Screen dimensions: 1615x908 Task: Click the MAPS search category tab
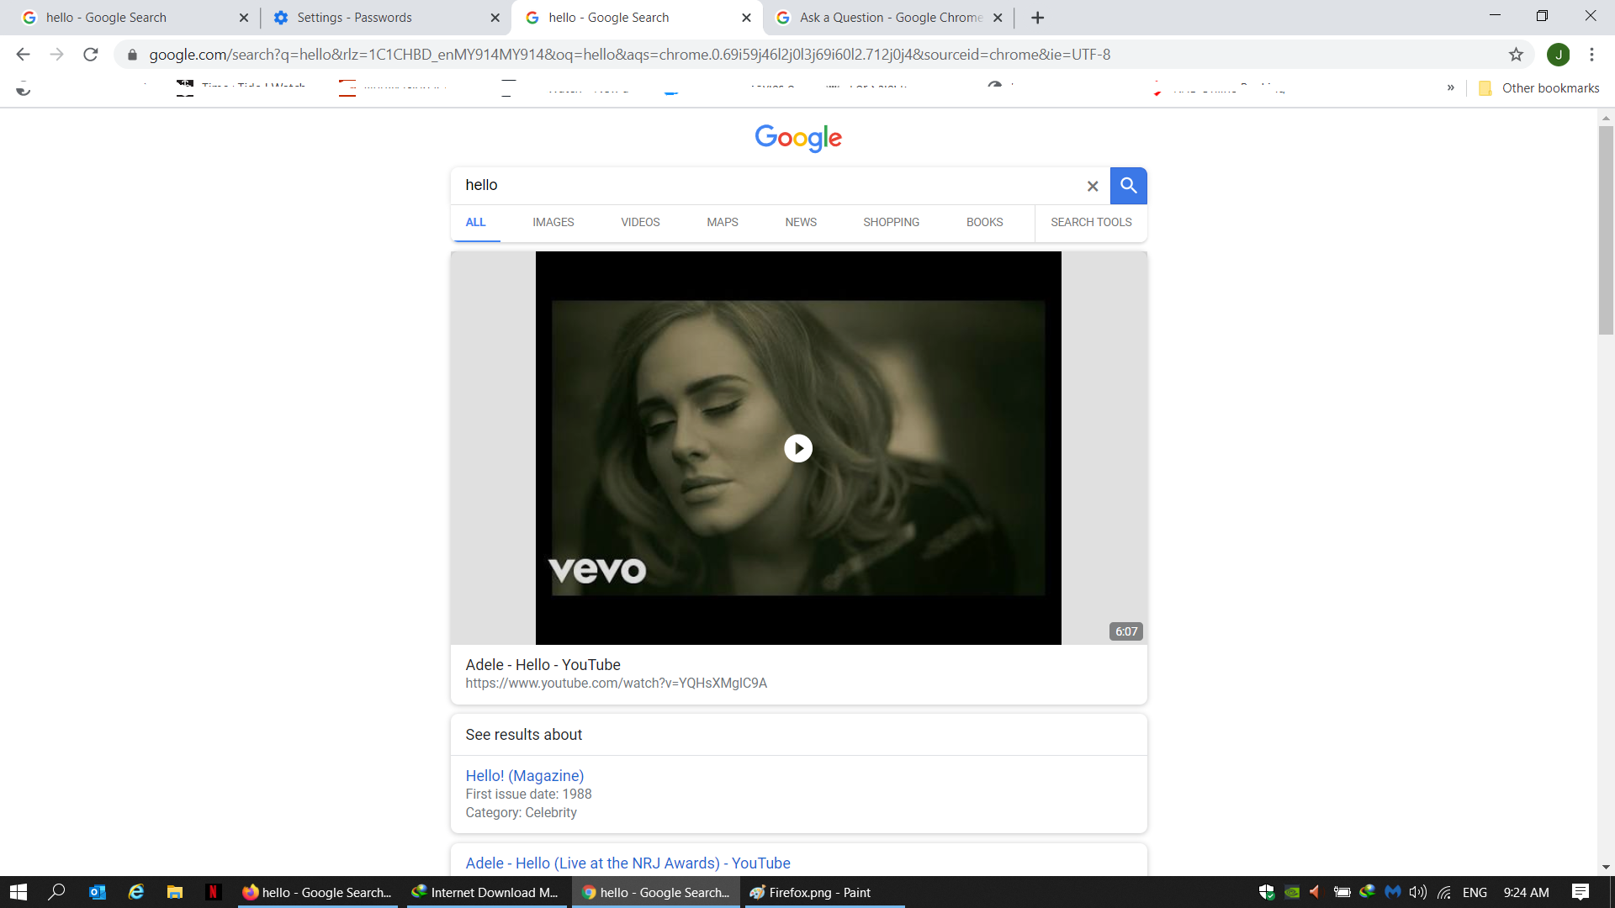pyautogui.click(x=722, y=222)
